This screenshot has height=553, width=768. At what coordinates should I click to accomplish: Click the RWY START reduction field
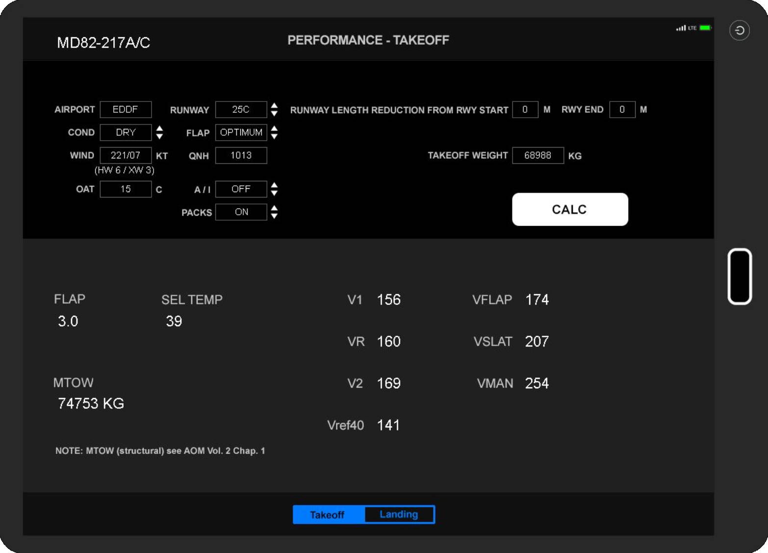pos(525,109)
